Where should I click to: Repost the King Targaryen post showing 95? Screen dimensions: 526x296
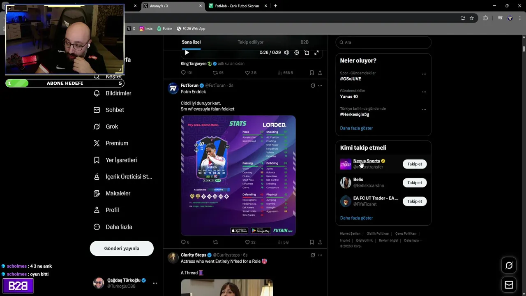pyautogui.click(x=218, y=73)
